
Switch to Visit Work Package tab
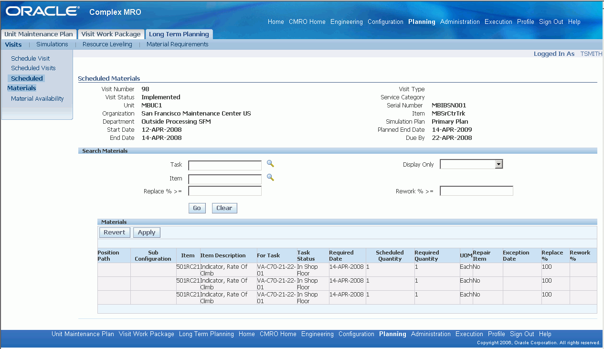click(111, 34)
